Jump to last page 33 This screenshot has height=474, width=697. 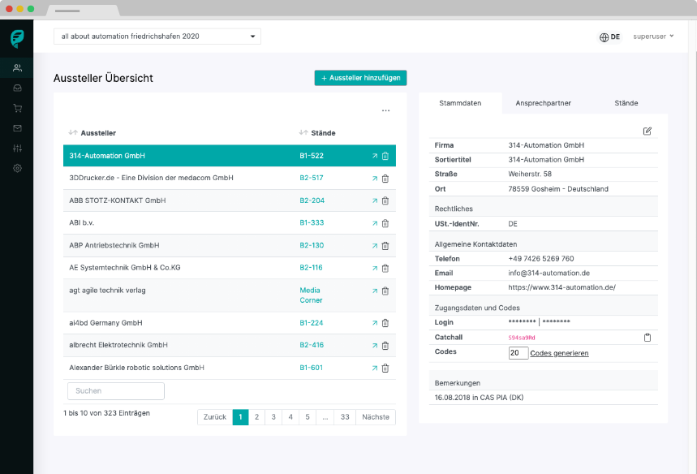pyautogui.click(x=345, y=417)
